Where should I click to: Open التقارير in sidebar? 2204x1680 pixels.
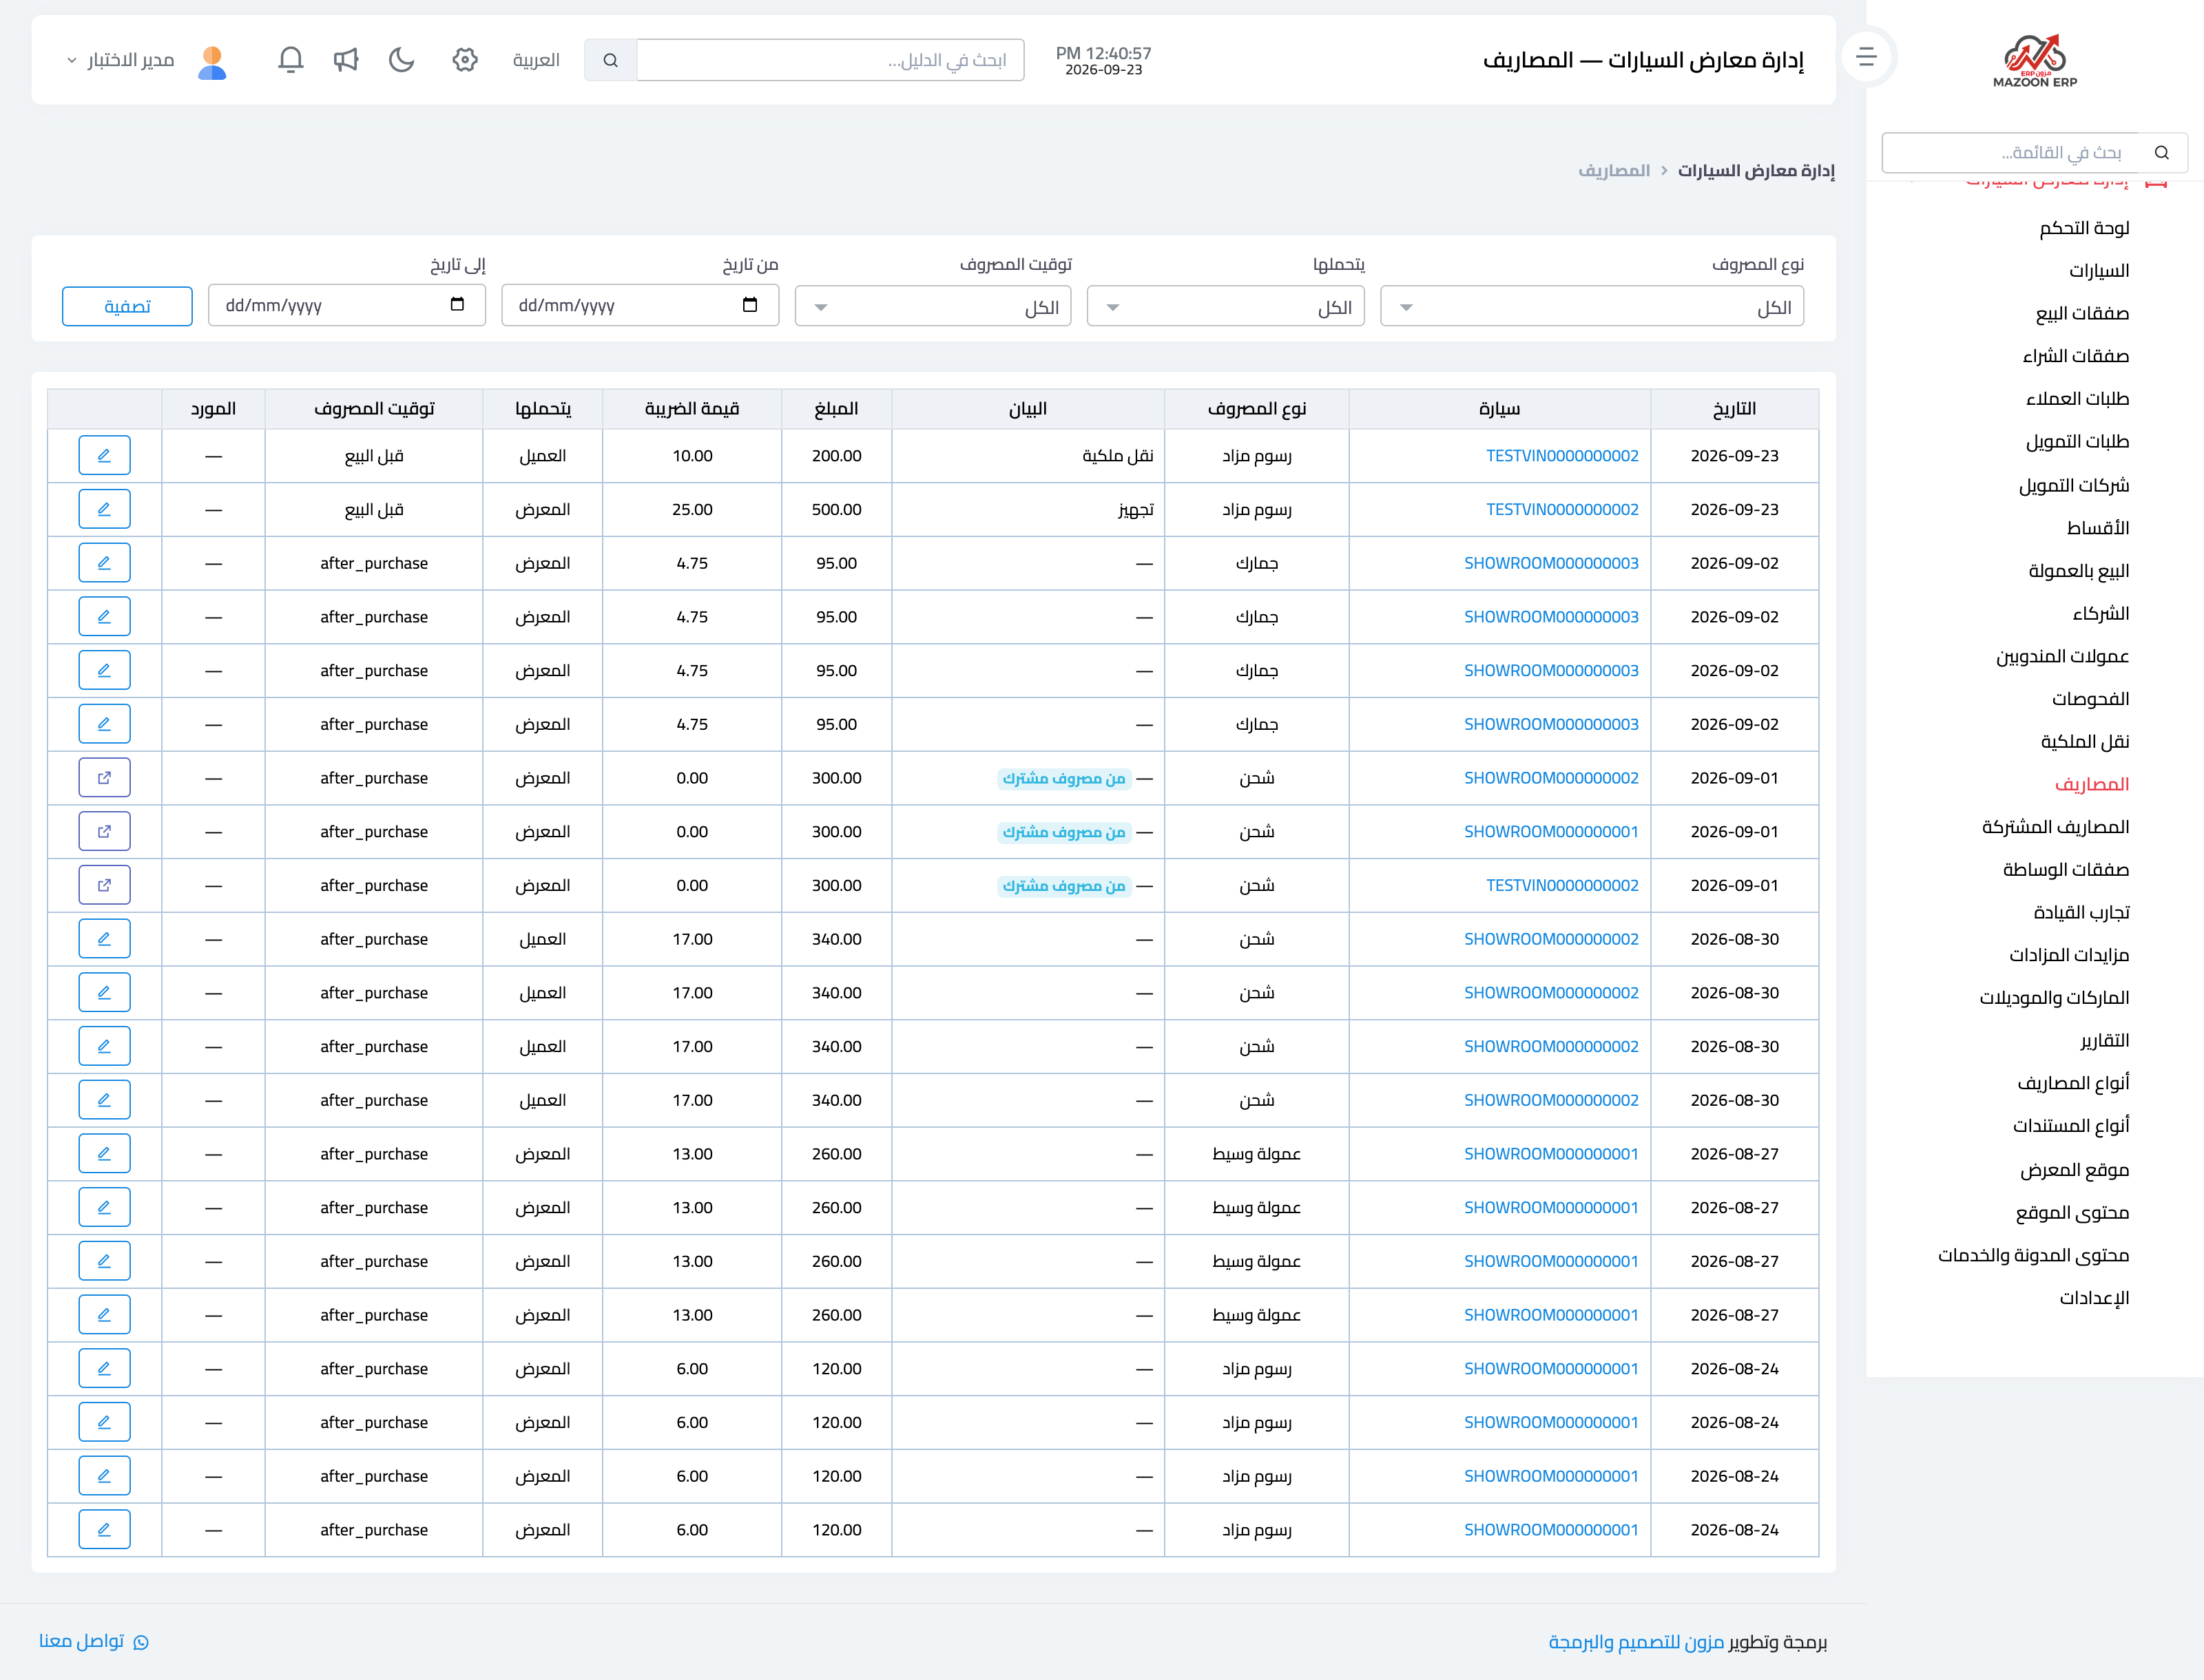(x=2104, y=1041)
